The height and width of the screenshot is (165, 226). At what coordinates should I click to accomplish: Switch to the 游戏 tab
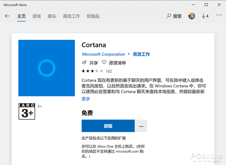(x=36, y=16)
